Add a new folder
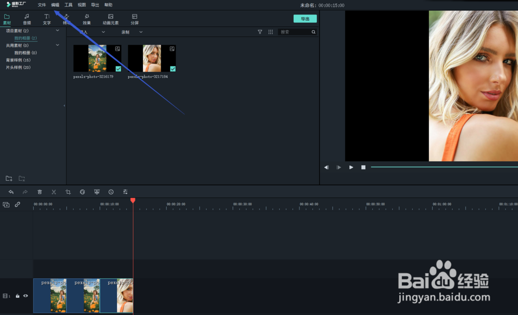The height and width of the screenshot is (315, 518). click(x=9, y=179)
